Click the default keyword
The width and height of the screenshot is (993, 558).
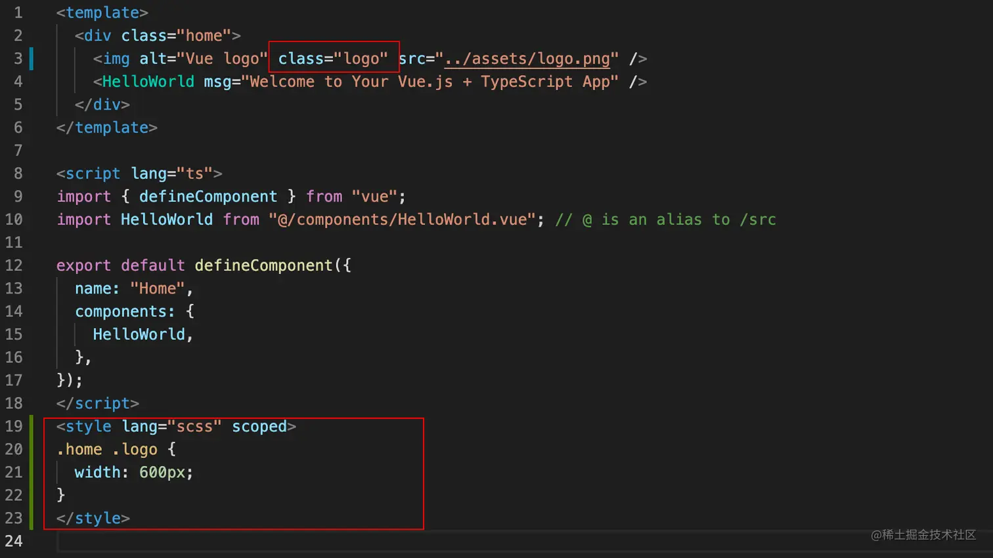tap(153, 265)
